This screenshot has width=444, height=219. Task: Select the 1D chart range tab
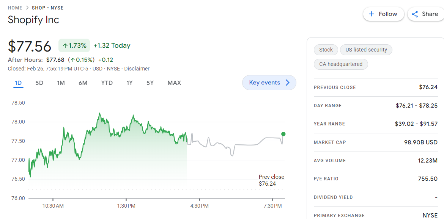[x=18, y=83]
